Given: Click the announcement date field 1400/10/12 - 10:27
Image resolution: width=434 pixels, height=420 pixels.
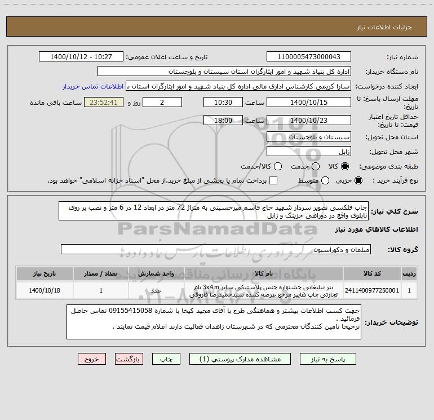Looking at the screenshot, I should [81, 57].
